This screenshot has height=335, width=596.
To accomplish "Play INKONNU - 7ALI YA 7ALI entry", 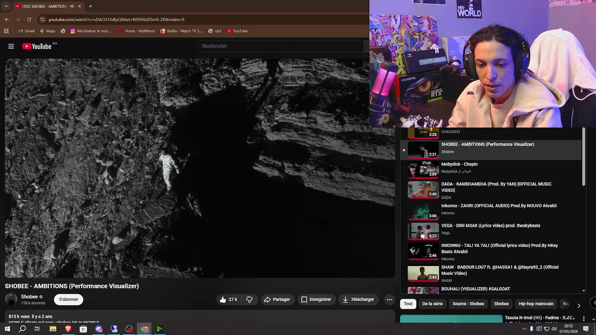I will [x=491, y=252].
